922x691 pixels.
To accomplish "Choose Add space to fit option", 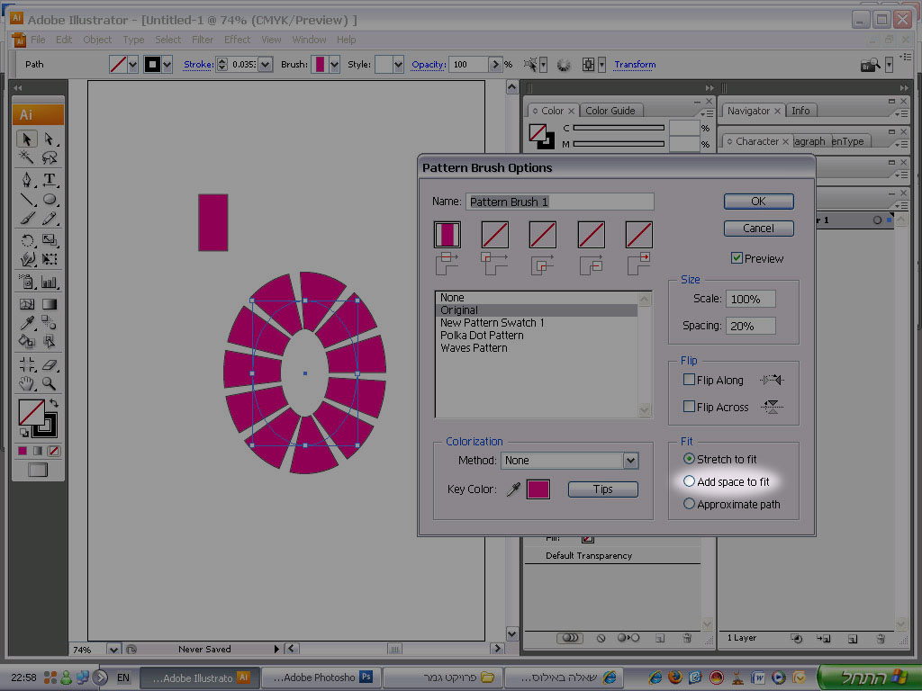I will (689, 481).
